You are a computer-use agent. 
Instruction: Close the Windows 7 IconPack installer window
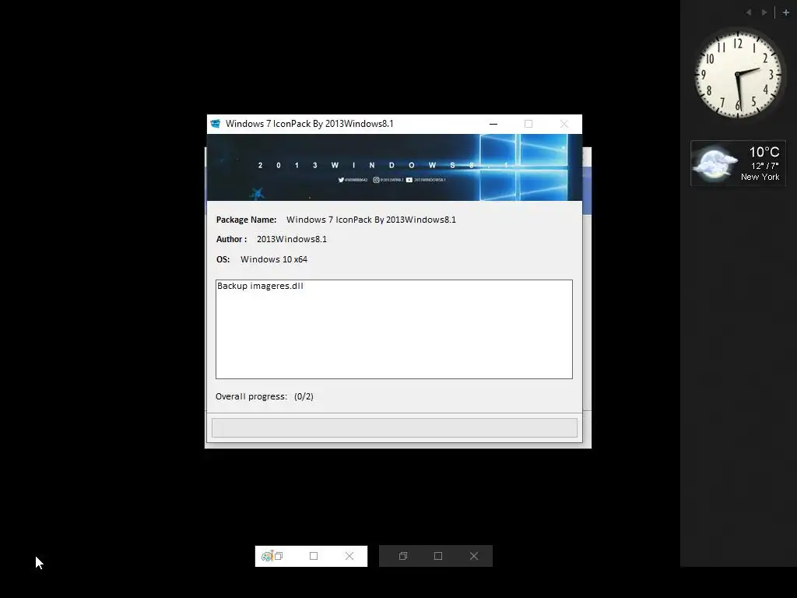[x=564, y=124]
